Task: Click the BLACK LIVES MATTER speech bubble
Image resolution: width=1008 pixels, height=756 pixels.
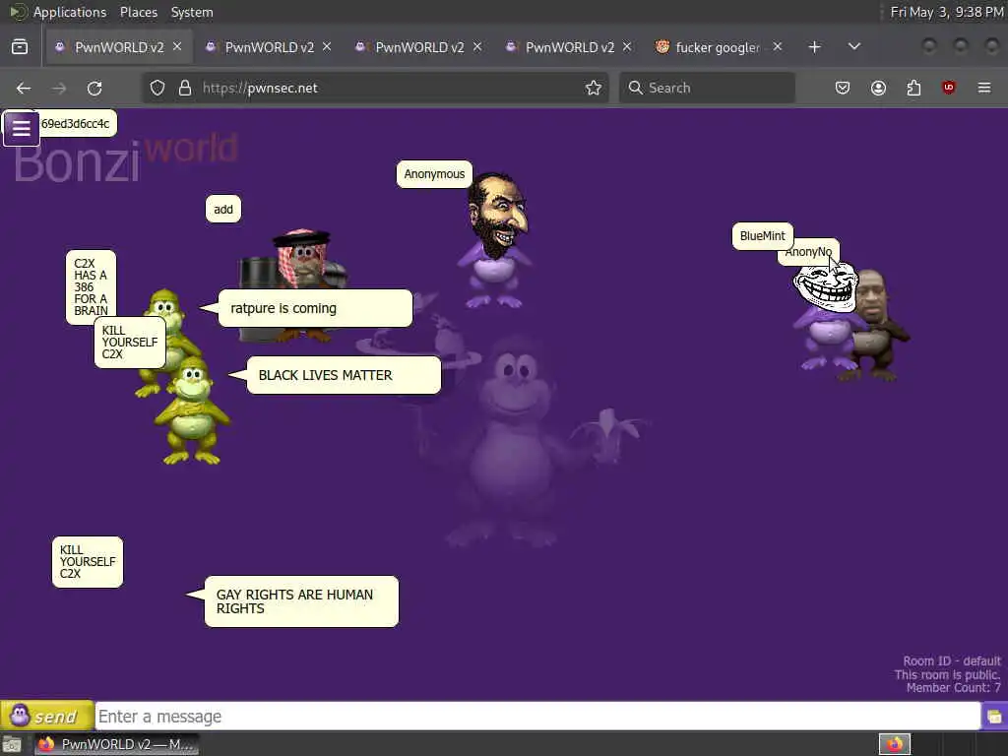Action: [344, 375]
